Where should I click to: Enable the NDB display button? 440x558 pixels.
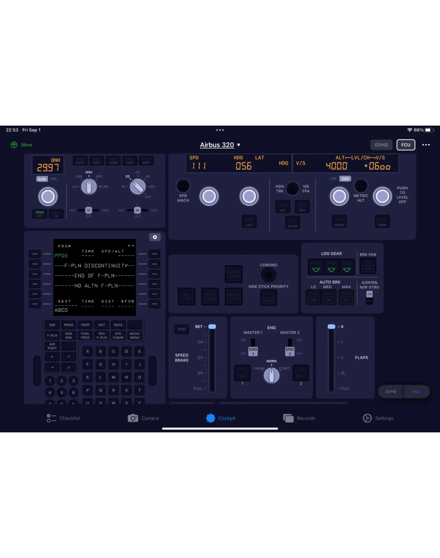[130, 161]
